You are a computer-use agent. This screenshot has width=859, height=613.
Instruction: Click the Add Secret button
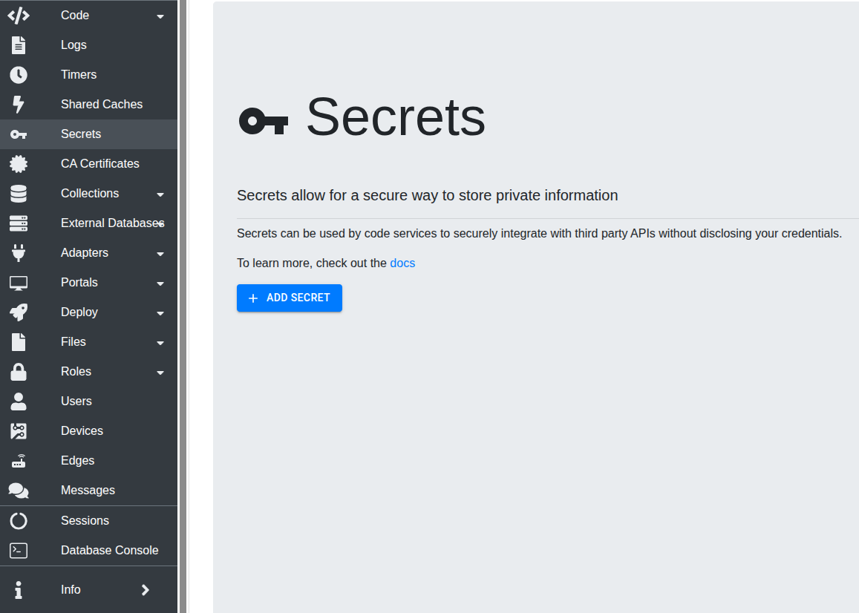click(289, 298)
